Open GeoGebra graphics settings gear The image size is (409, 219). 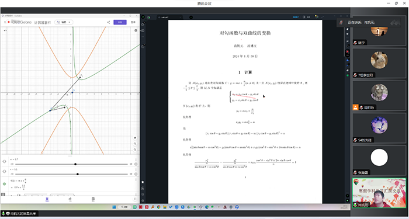click(x=136, y=30)
